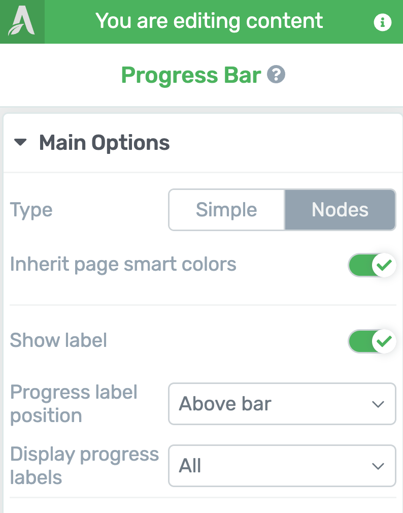Click the chevron on the All dropdown
The width and height of the screenshot is (403, 513).
pyautogui.click(x=378, y=466)
